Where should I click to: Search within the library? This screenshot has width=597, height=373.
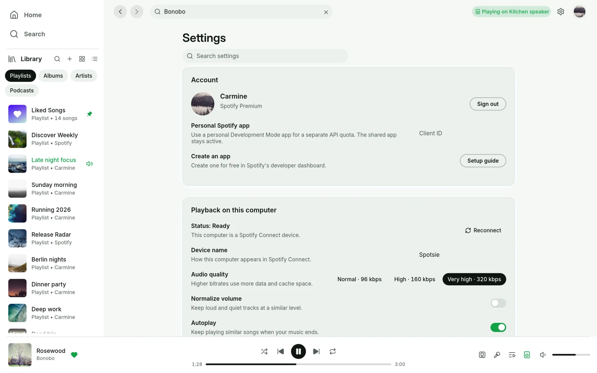(x=57, y=59)
